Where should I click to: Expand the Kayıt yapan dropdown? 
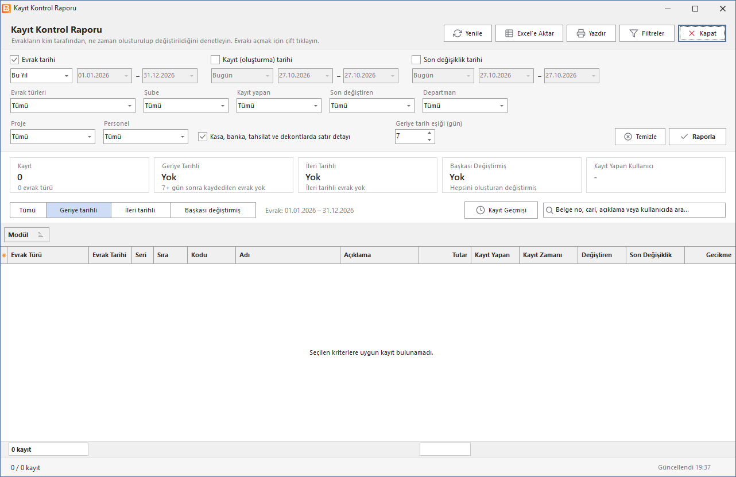(x=279, y=106)
